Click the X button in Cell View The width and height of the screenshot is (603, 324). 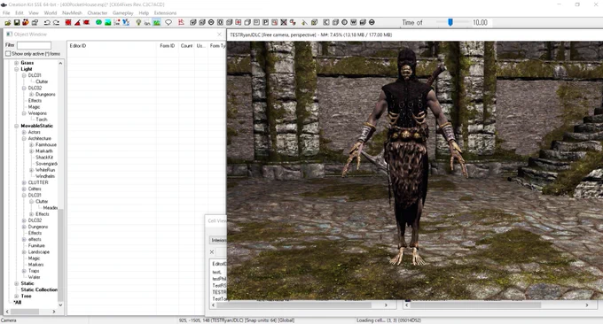212,251
